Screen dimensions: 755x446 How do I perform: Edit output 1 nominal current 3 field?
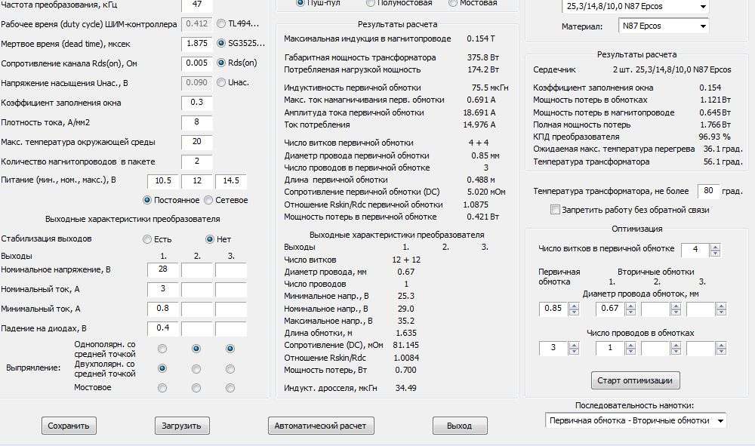tap(163, 289)
